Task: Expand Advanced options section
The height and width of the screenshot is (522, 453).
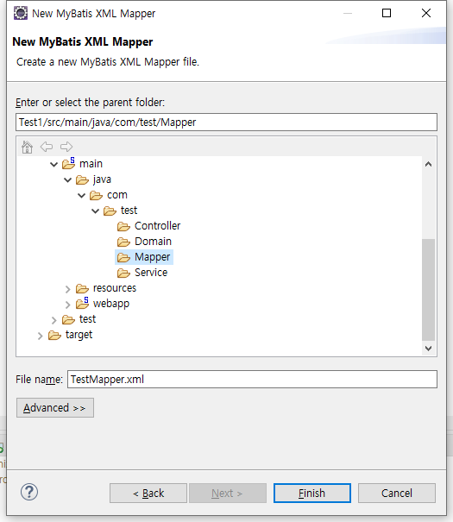Action: 55,408
